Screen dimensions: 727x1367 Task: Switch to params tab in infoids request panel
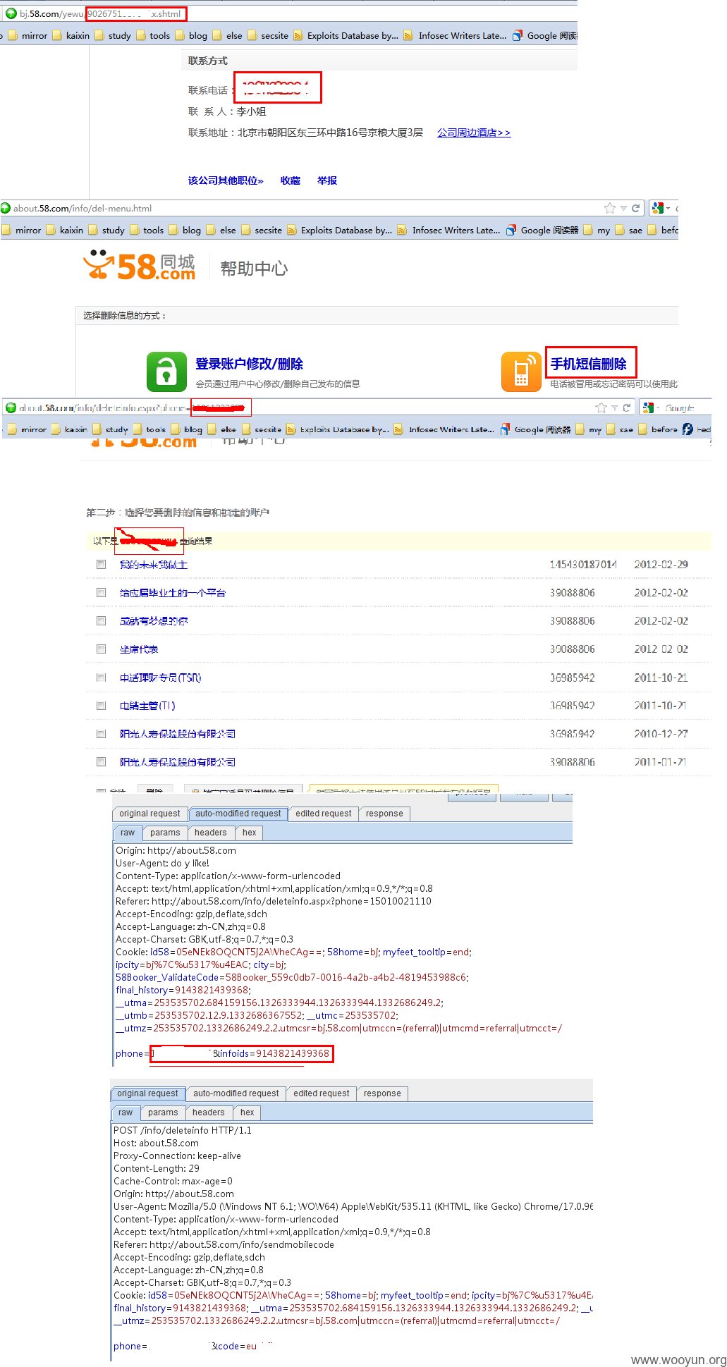coord(165,833)
